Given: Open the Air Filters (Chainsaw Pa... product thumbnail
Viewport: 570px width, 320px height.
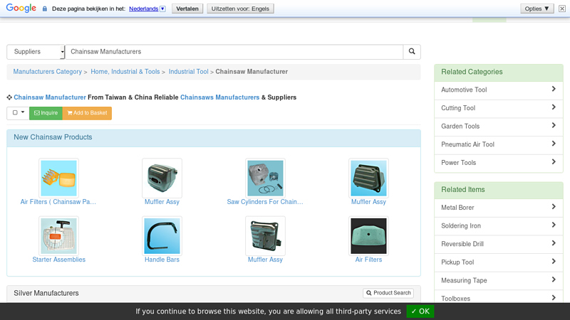Looking at the screenshot, I should [59, 178].
